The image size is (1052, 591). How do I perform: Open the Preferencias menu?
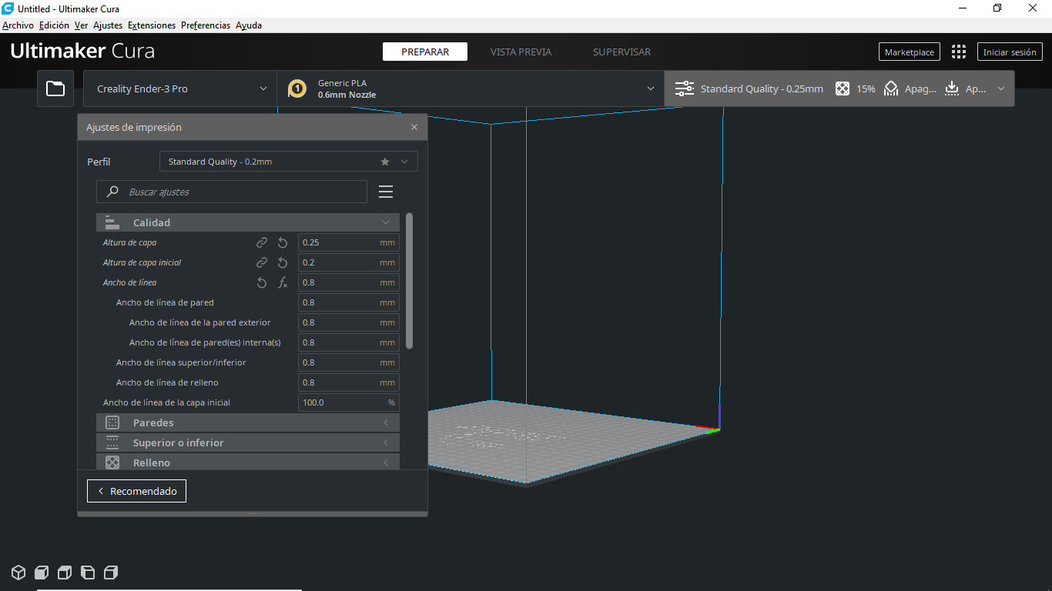[206, 25]
